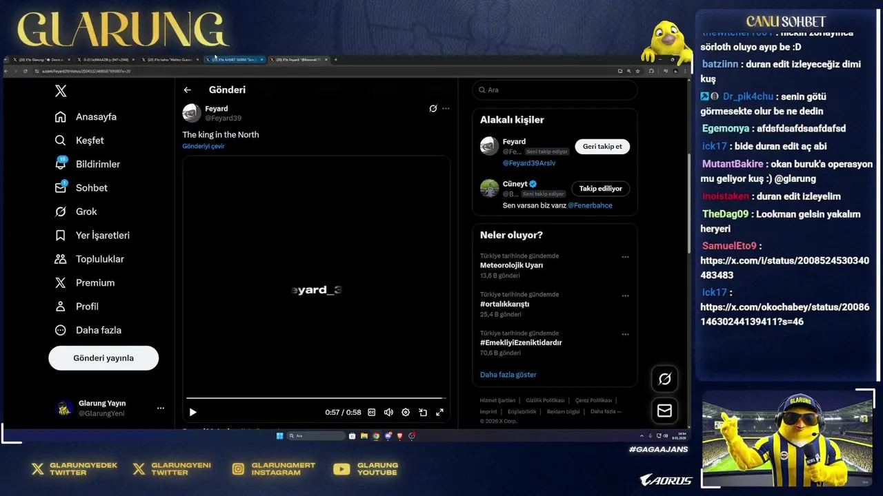This screenshot has height=496, width=883.
Task: Open Brave browser from taskbar
Action: click(399, 436)
